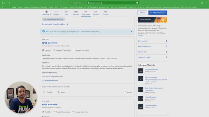Click the reply arrow before Answer Question
209x117 pixels.
point(43,81)
